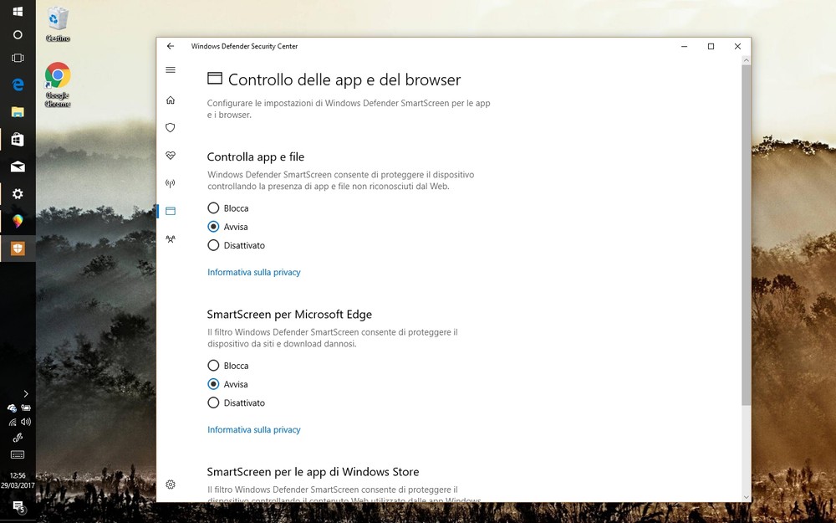Open the hamburger navigation menu
The image size is (836, 523).
(x=171, y=70)
